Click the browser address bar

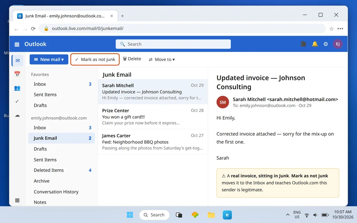tap(182, 29)
